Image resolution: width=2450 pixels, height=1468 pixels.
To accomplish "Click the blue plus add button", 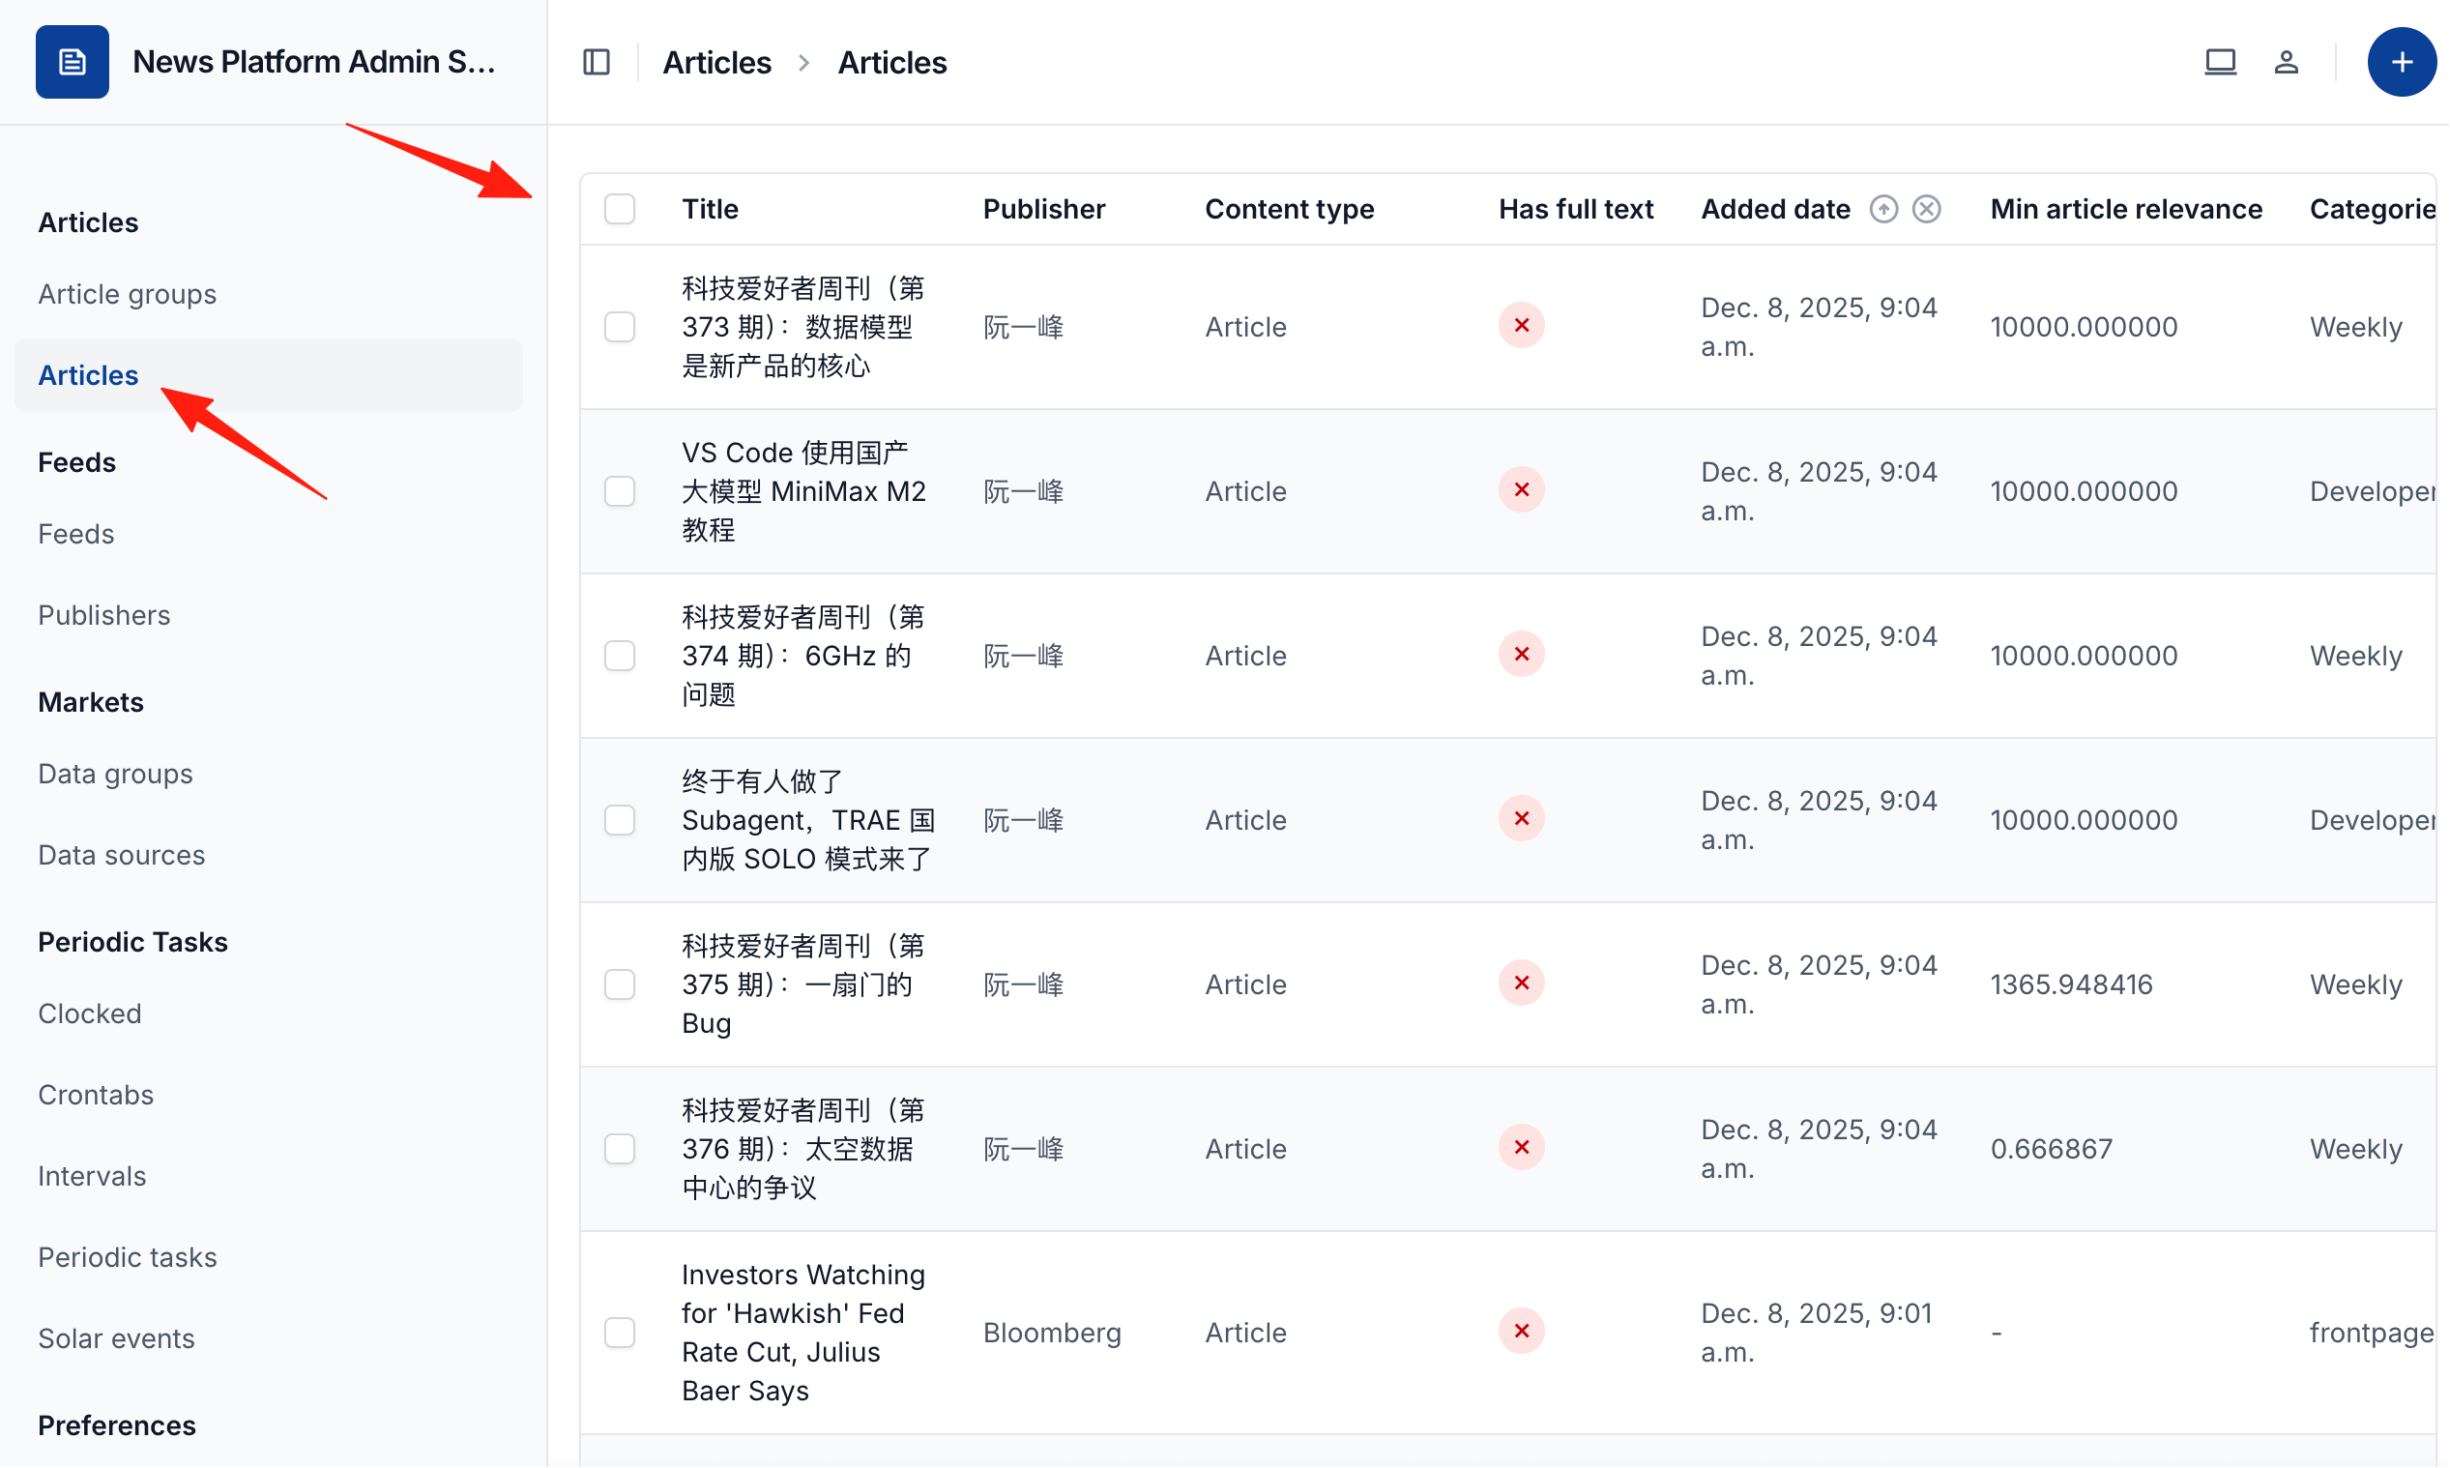I will 2401,62.
